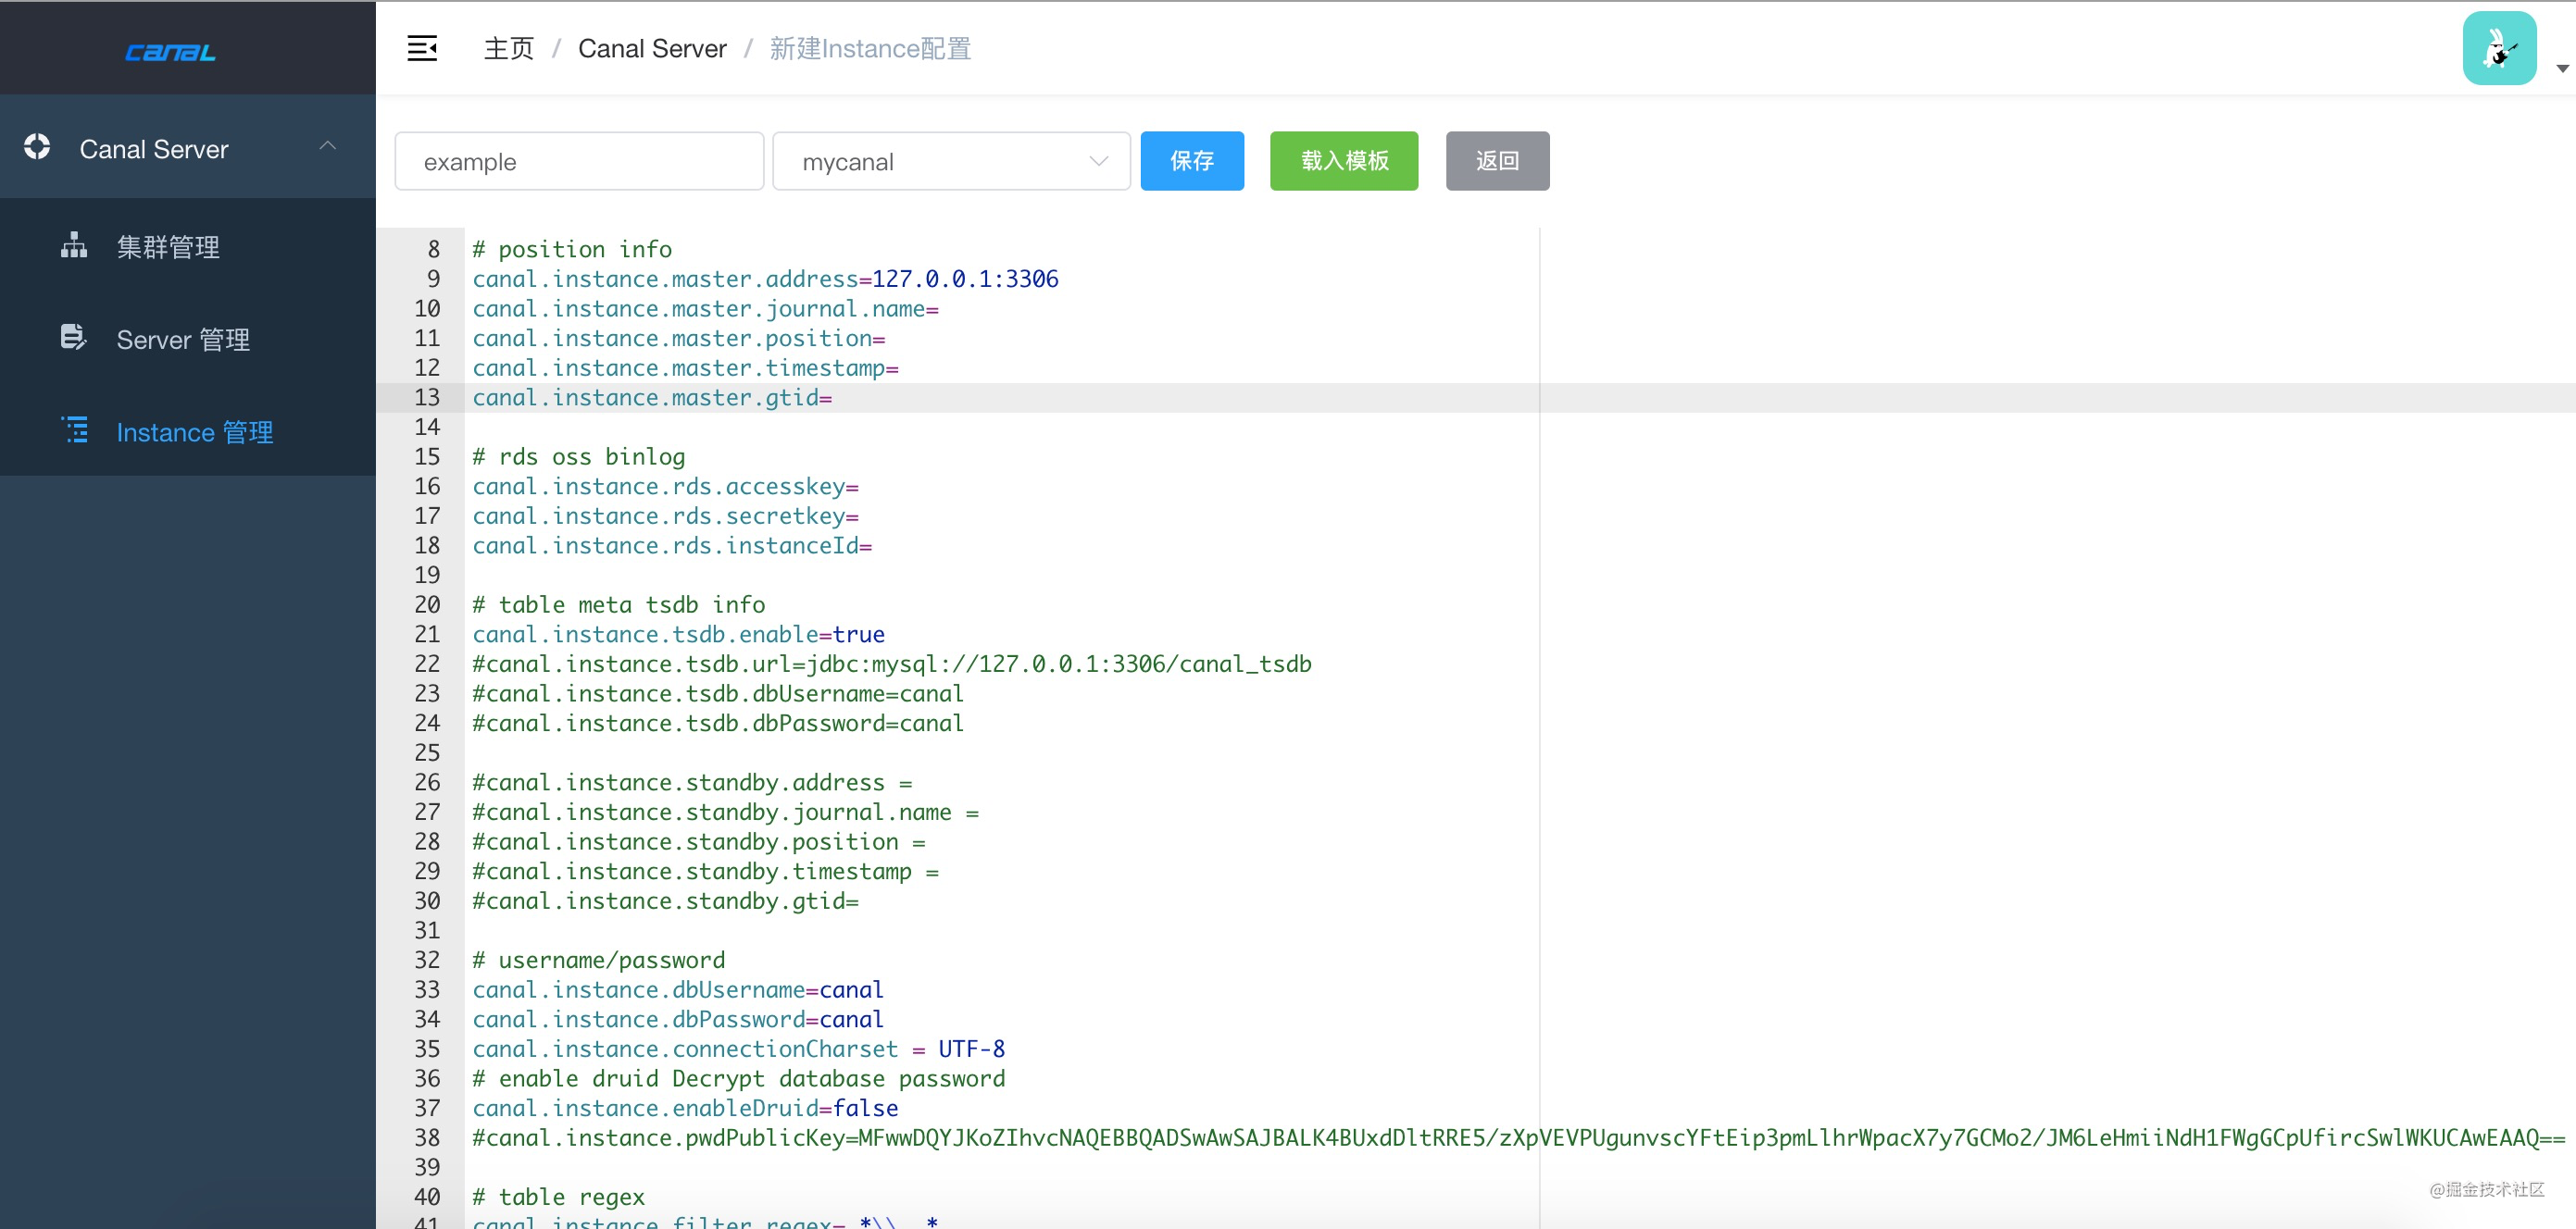Click the Server management document icon
Image resolution: width=2576 pixels, height=1229 pixels.
(x=73, y=338)
